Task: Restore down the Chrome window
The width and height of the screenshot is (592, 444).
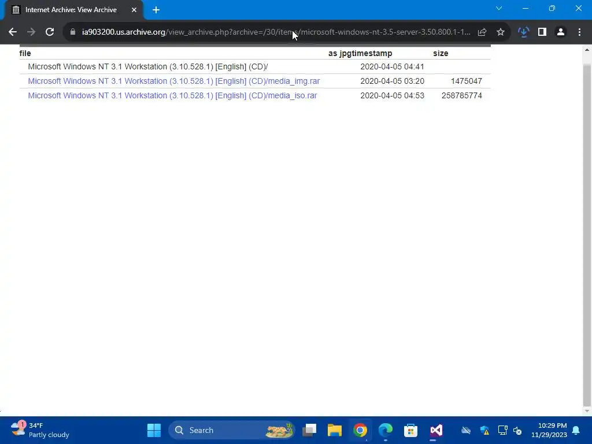Action: (x=552, y=8)
